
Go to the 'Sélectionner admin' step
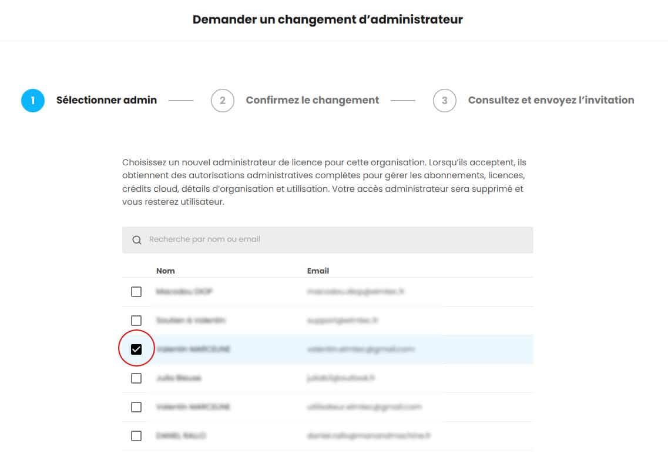pyautogui.click(x=106, y=101)
